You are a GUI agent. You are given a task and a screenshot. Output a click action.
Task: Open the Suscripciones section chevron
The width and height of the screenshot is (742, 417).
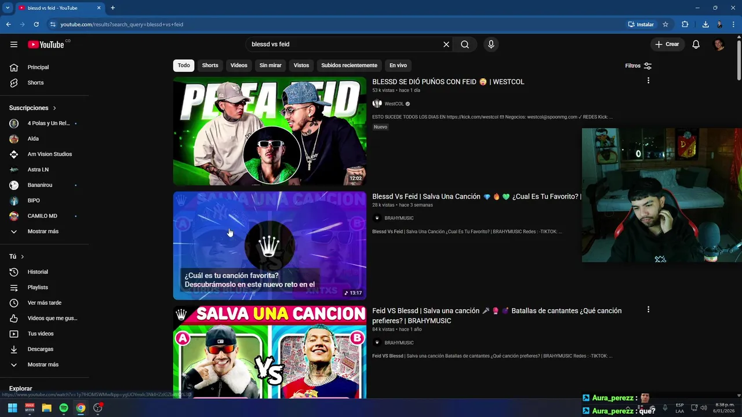pos(54,108)
